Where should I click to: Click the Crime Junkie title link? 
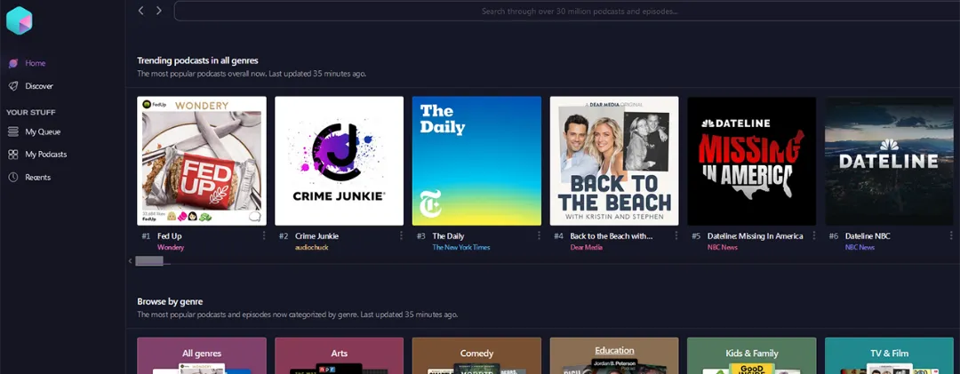pyautogui.click(x=316, y=235)
